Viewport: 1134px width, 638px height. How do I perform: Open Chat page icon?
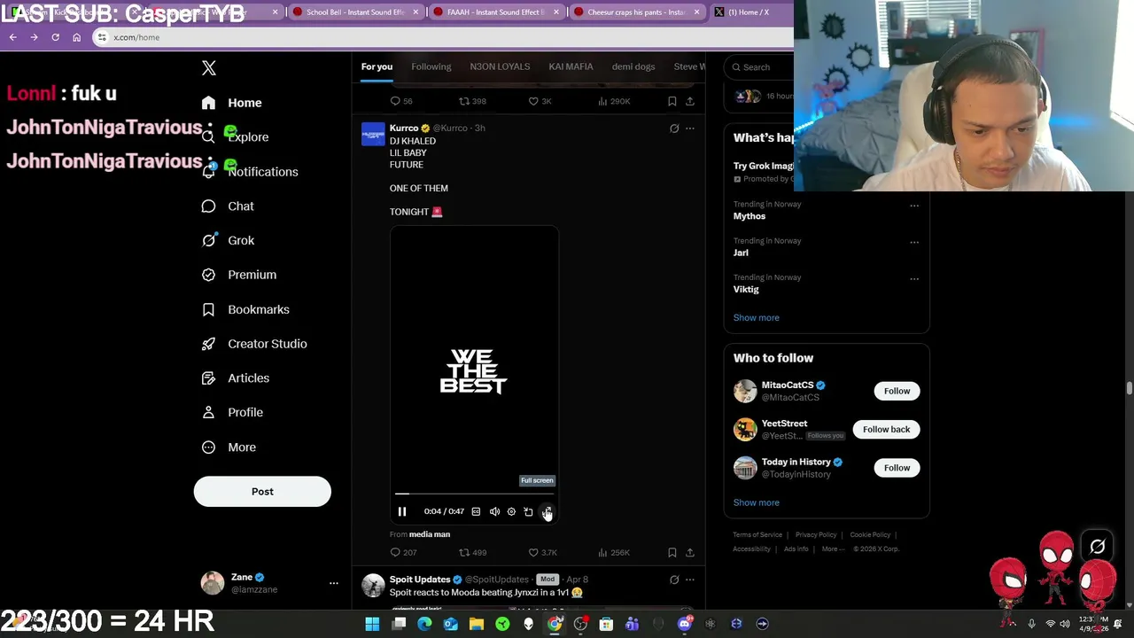208,206
